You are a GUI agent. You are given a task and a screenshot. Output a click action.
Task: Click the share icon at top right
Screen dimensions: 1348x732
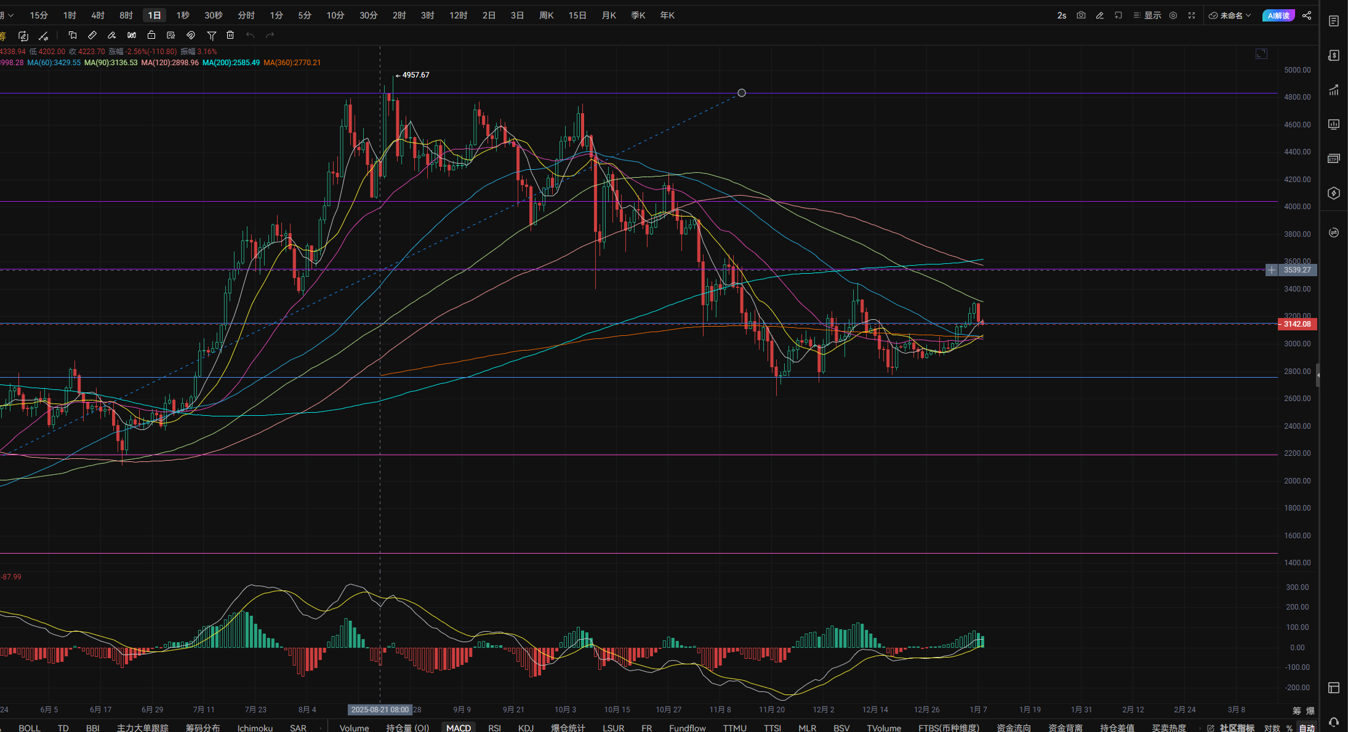click(1307, 15)
